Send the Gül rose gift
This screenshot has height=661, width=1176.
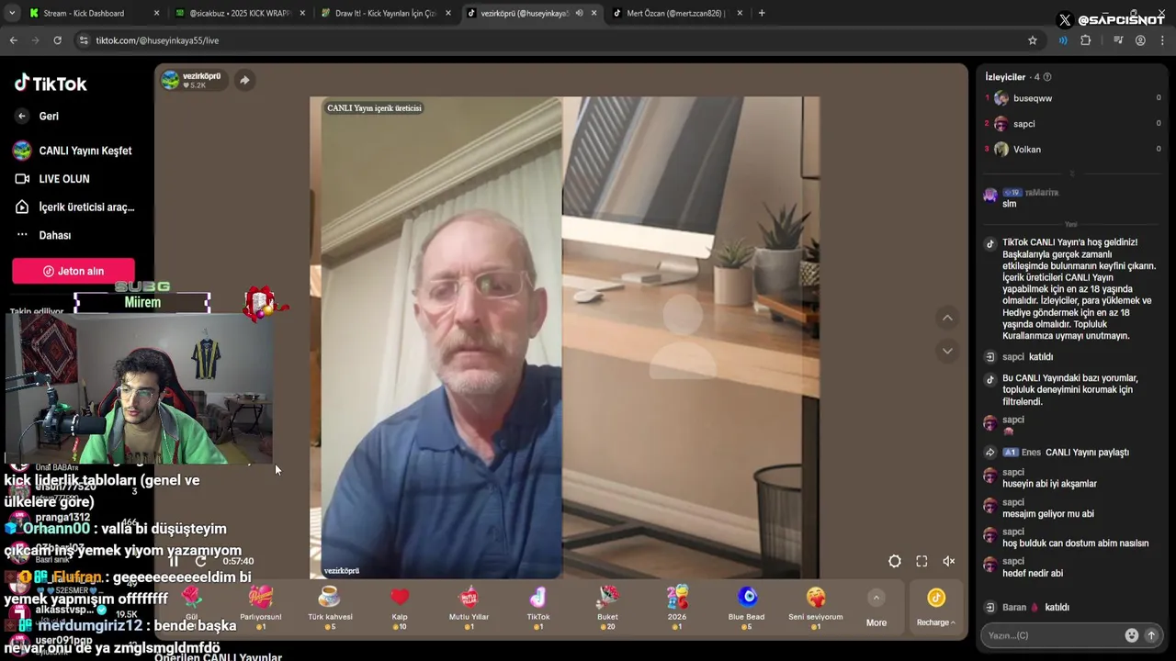[x=191, y=606]
